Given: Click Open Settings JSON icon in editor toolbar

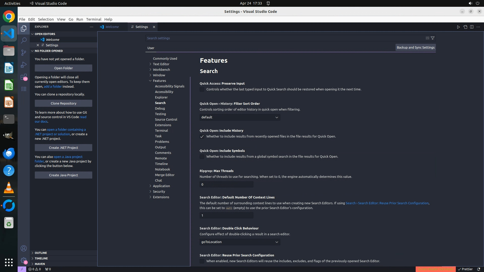Looking at the screenshot, I should coord(465,27).
